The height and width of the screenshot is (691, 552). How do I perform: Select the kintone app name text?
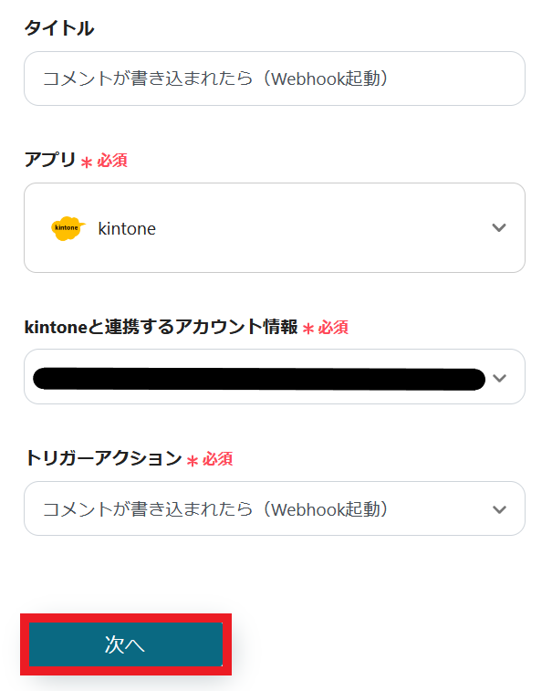(127, 229)
